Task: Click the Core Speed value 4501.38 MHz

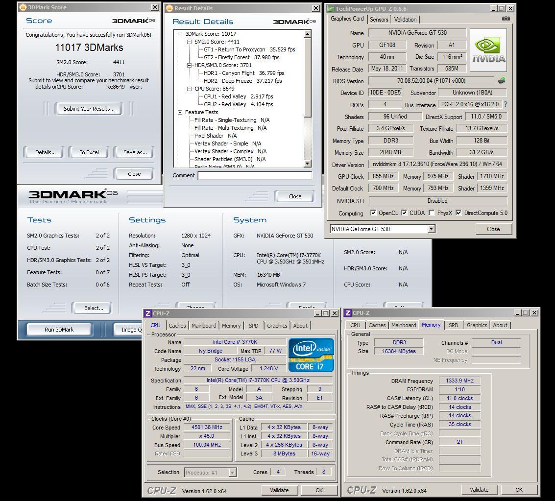Action: (x=207, y=427)
